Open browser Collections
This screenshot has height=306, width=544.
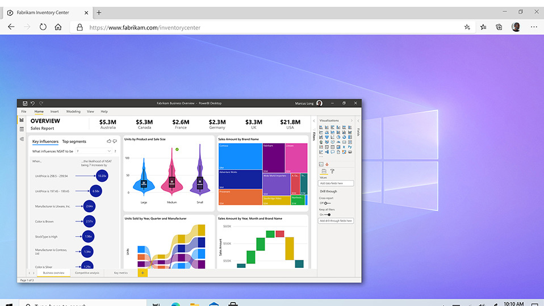[499, 27]
